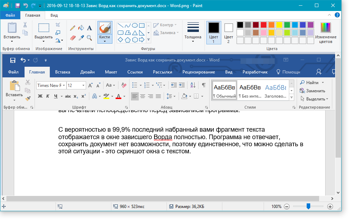Select the Eraser tool in Paint

(x=73, y=38)
